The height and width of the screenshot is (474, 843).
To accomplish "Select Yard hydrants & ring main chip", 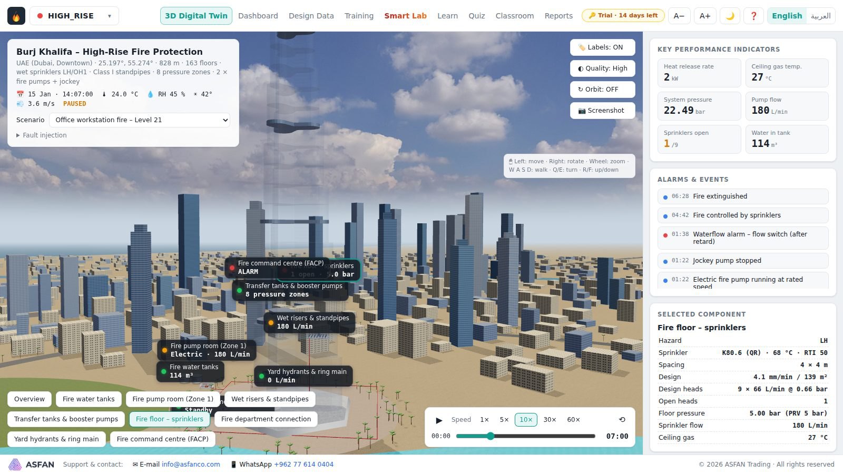I will point(56,439).
